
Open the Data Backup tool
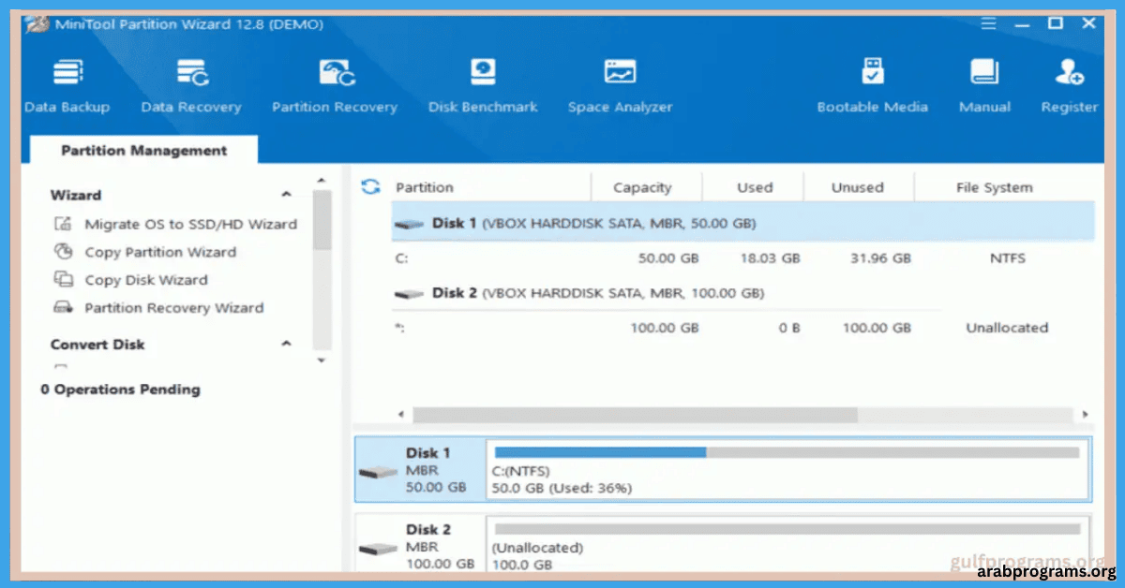pos(67,86)
